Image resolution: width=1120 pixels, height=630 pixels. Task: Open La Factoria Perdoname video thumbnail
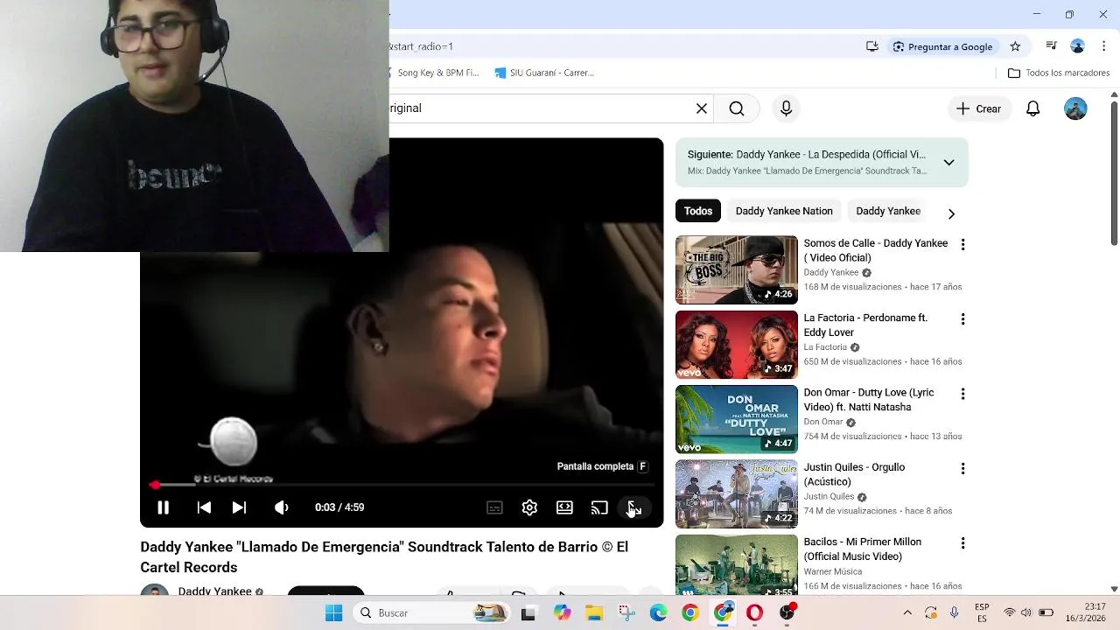(737, 345)
